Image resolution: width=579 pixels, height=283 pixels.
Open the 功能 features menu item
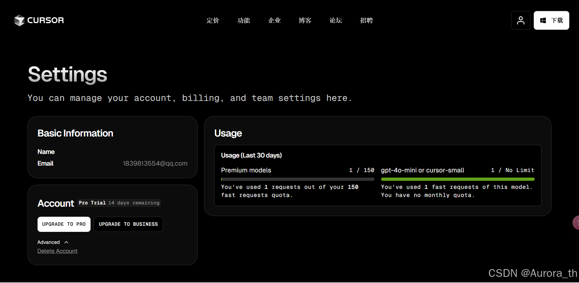coord(244,20)
